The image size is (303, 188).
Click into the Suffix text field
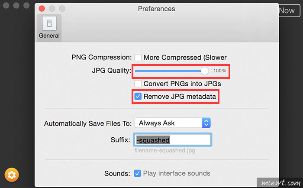pos(173,139)
